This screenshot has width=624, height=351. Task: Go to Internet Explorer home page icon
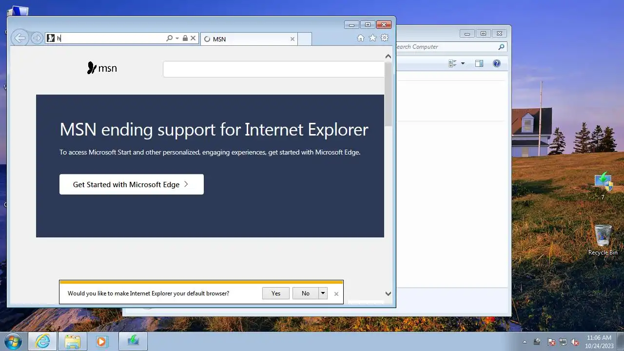pyautogui.click(x=361, y=38)
